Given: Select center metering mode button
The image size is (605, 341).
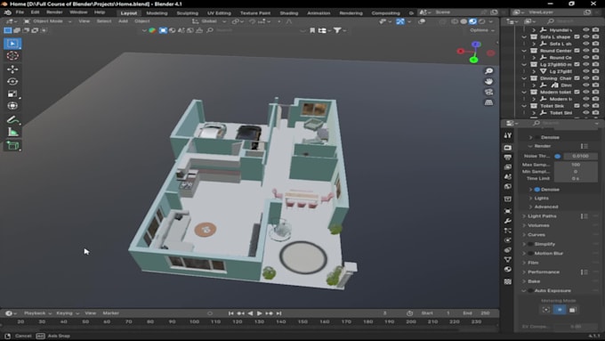Looking at the screenshot, I should click(x=560, y=310).
